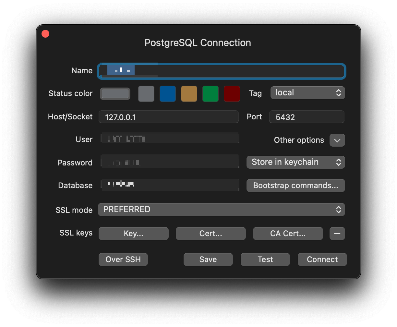
Task: Open the SSL mode dropdown showing PREFERRED
Action: coord(222,210)
